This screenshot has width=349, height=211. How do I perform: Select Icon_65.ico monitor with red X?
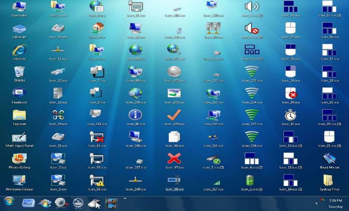pyautogui.click(x=97, y=137)
